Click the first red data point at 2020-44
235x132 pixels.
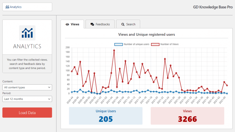(72, 72)
